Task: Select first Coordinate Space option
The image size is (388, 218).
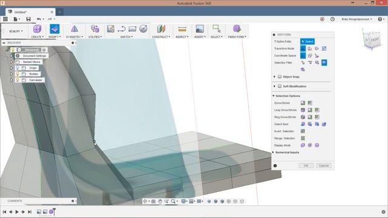Action: 303,56
